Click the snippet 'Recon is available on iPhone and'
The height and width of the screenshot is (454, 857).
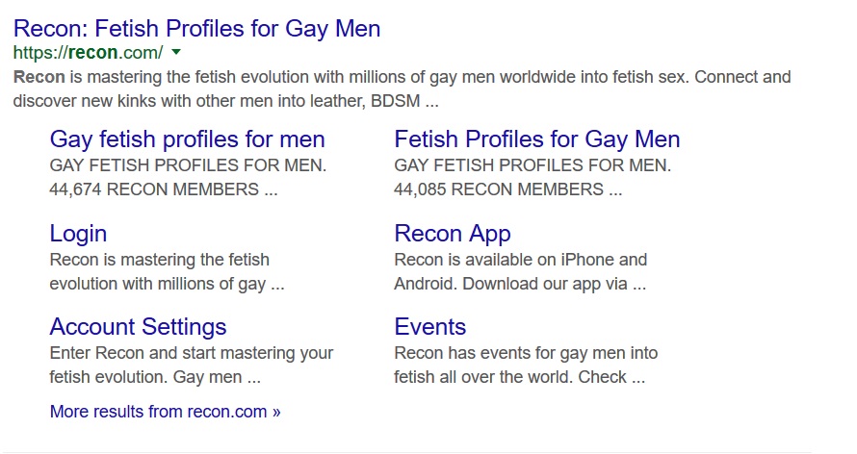521,260
